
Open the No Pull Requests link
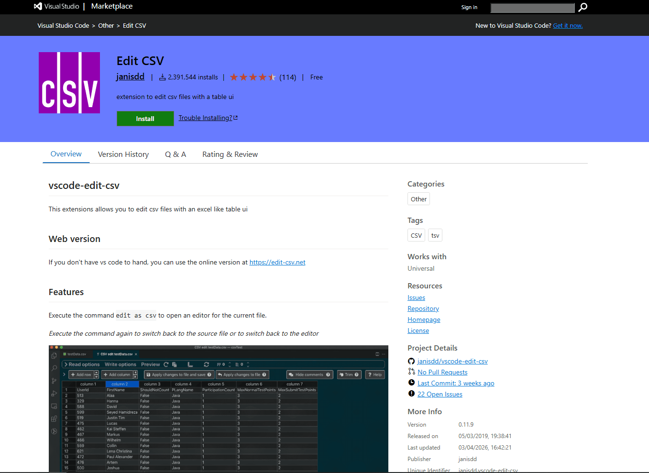pos(442,372)
